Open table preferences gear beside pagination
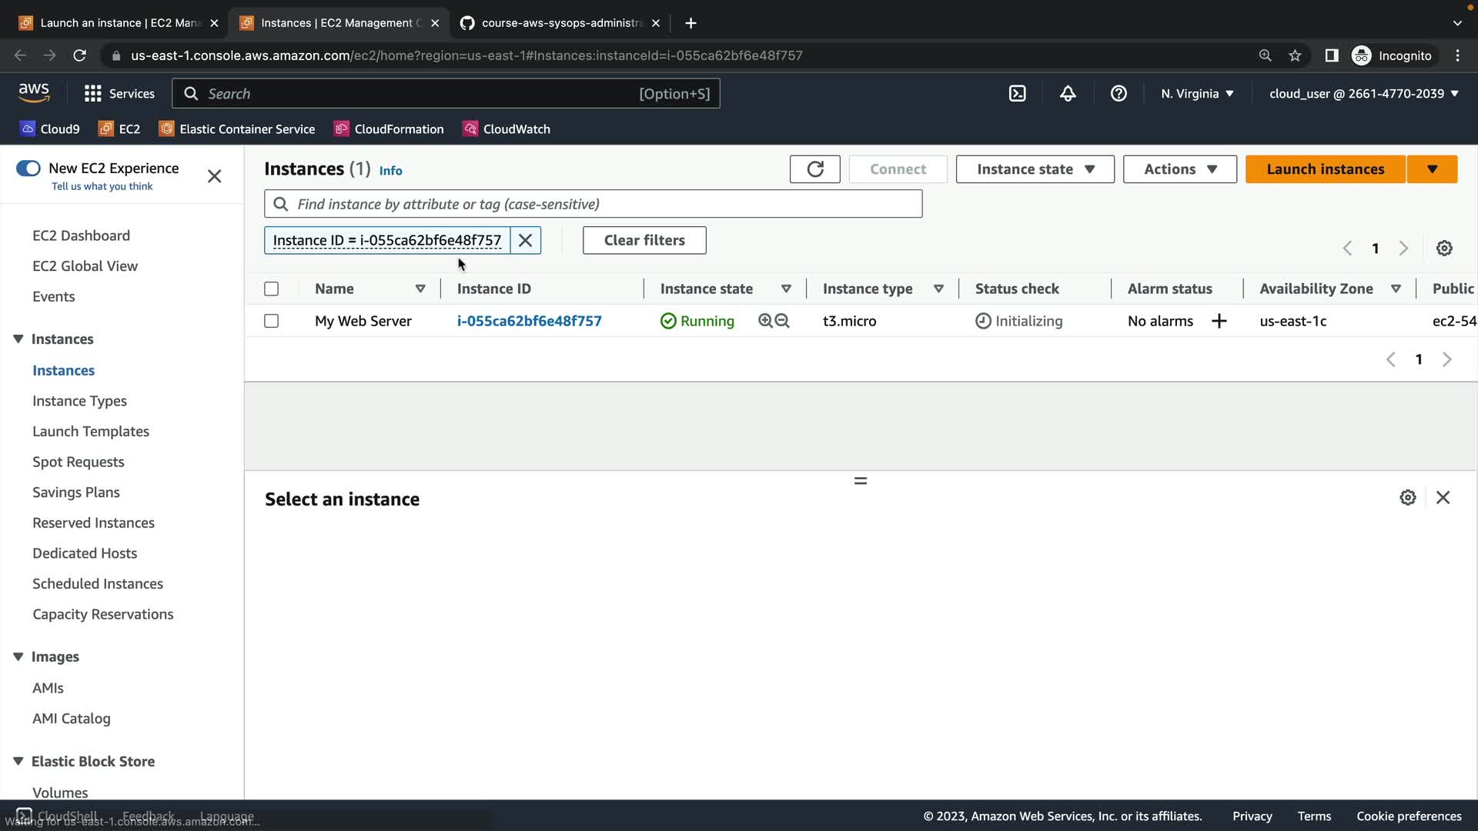The image size is (1478, 831). 1444,248
